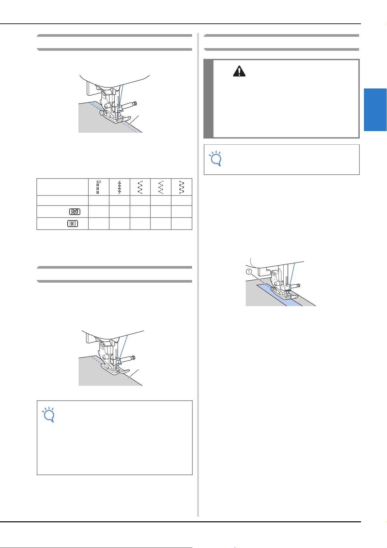Click the black warning triangle caution icon
Screen dimensions: 387x548
click(x=239, y=71)
